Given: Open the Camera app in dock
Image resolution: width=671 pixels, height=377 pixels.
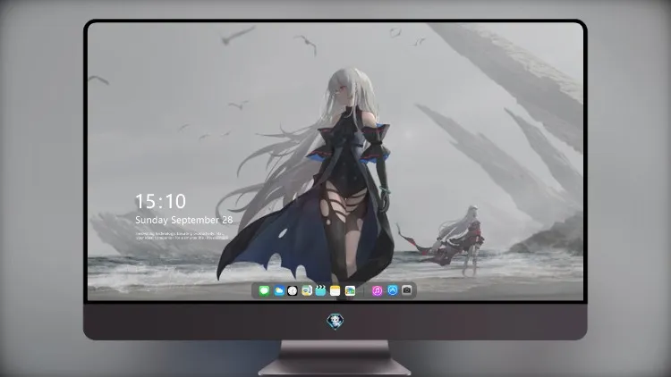Looking at the screenshot, I should click(407, 290).
